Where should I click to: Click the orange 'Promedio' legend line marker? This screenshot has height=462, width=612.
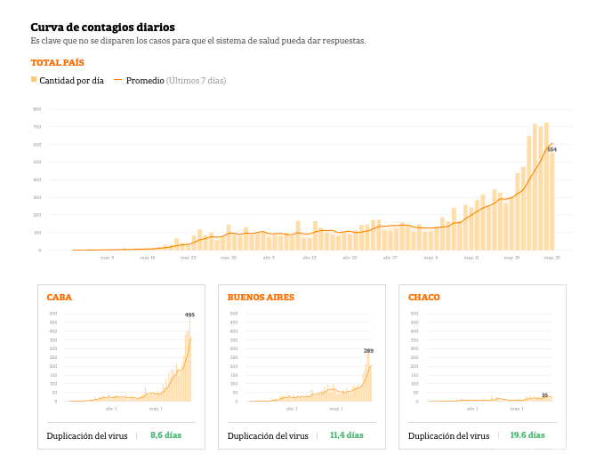117,80
